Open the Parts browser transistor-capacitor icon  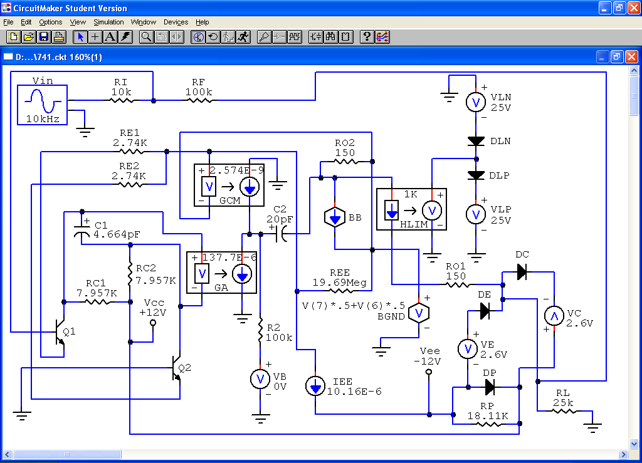click(x=315, y=37)
